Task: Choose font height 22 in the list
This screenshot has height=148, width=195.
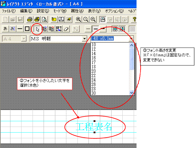Action: pos(110,76)
